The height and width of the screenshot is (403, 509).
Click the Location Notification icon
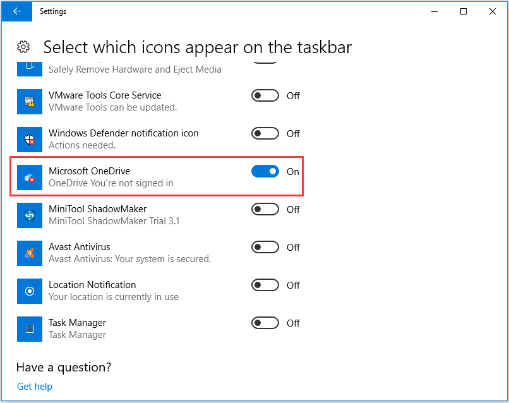click(x=30, y=291)
